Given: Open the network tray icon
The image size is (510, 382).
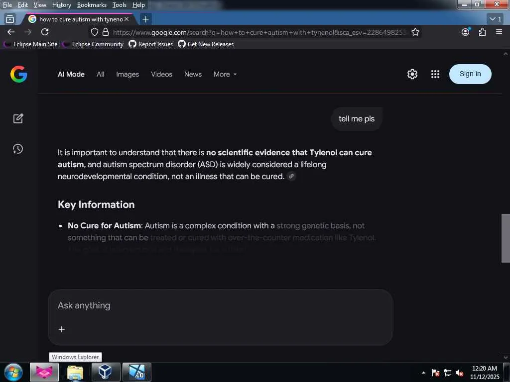Looking at the screenshot, I should (x=448, y=373).
